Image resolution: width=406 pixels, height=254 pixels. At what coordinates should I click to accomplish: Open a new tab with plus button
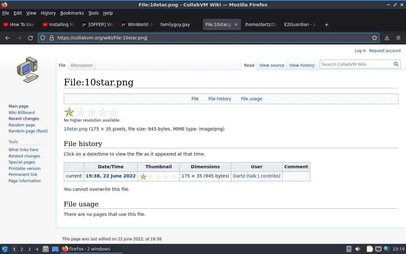(x=326, y=24)
